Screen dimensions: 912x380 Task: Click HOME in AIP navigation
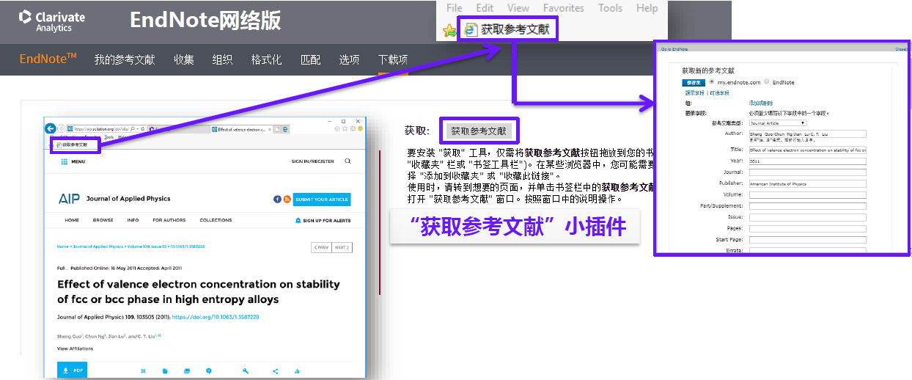click(72, 220)
